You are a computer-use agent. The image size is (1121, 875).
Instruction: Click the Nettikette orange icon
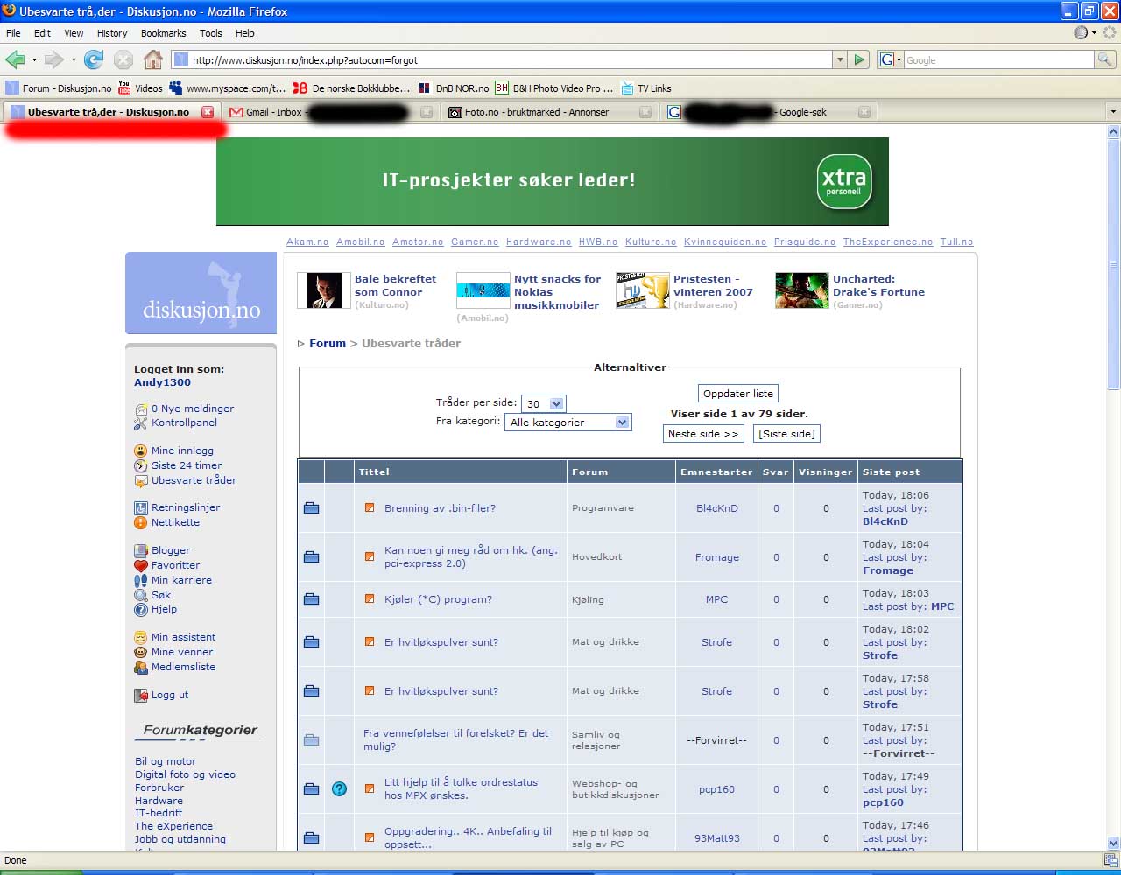(x=141, y=522)
